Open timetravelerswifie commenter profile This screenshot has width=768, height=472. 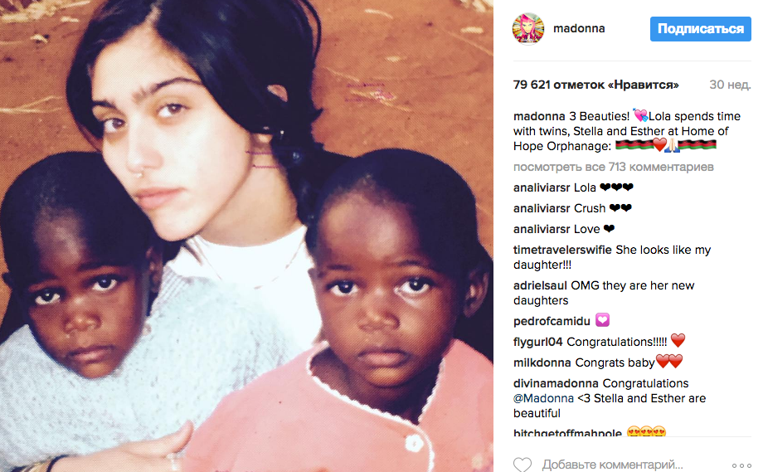pos(562,250)
